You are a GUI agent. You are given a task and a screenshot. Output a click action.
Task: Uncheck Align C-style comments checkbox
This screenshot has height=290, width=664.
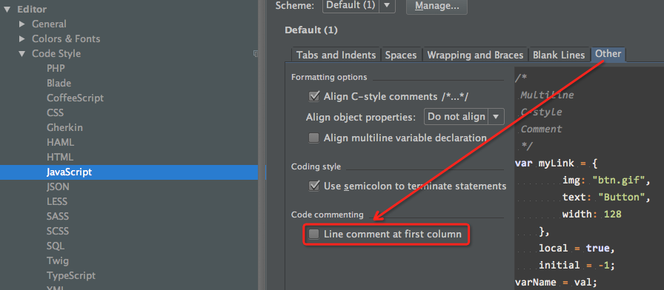tap(313, 96)
